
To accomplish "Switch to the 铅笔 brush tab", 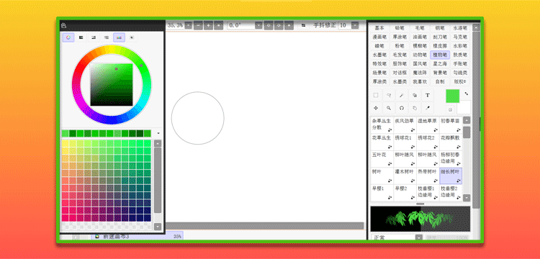I will tap(400, 28).
